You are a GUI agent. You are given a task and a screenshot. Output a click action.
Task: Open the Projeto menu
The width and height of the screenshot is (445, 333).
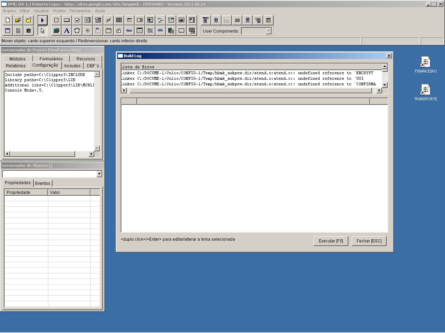point(59,11)
